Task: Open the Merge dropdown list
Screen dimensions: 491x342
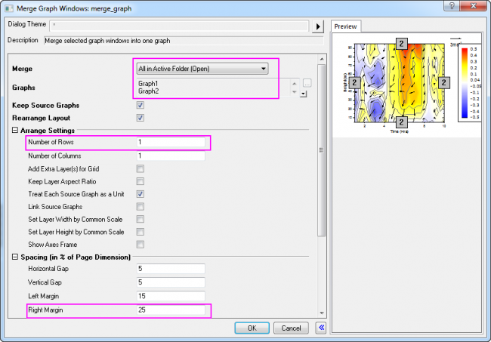Action: point(201,68)
